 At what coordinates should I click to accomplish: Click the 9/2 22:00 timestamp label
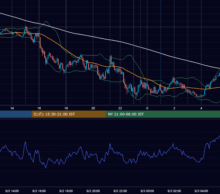(x=120, y=191)
